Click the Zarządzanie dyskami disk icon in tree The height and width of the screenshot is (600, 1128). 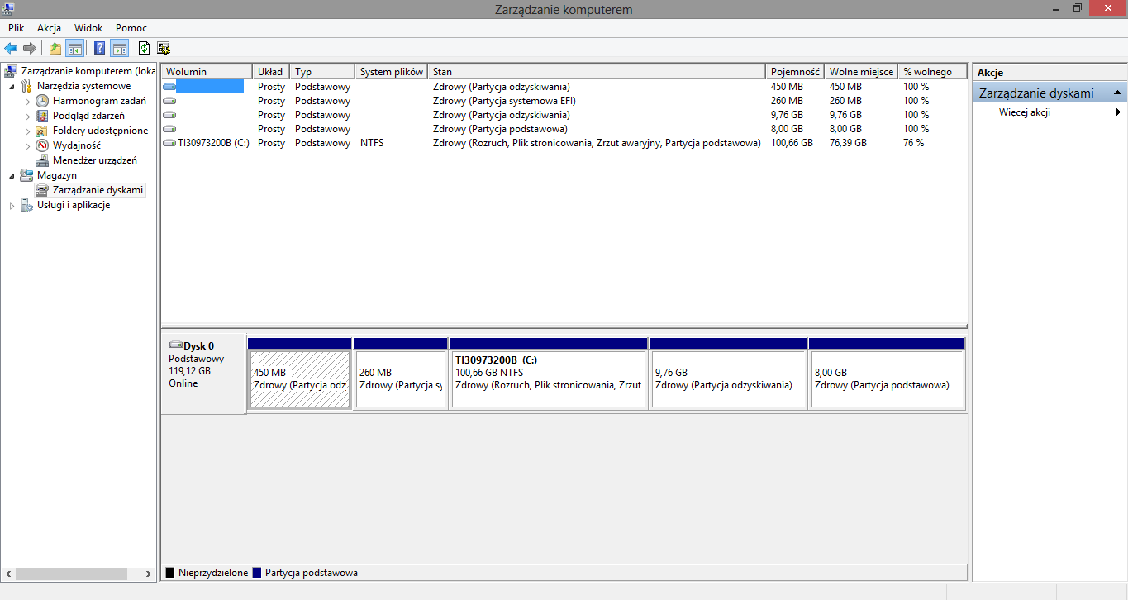tap(42, 190)
